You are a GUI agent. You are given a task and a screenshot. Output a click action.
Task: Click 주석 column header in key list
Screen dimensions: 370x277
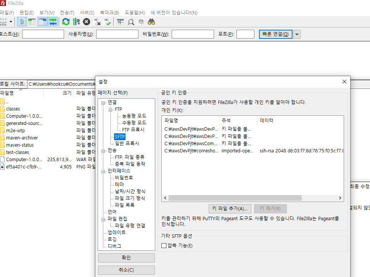(x=238, y=120)
